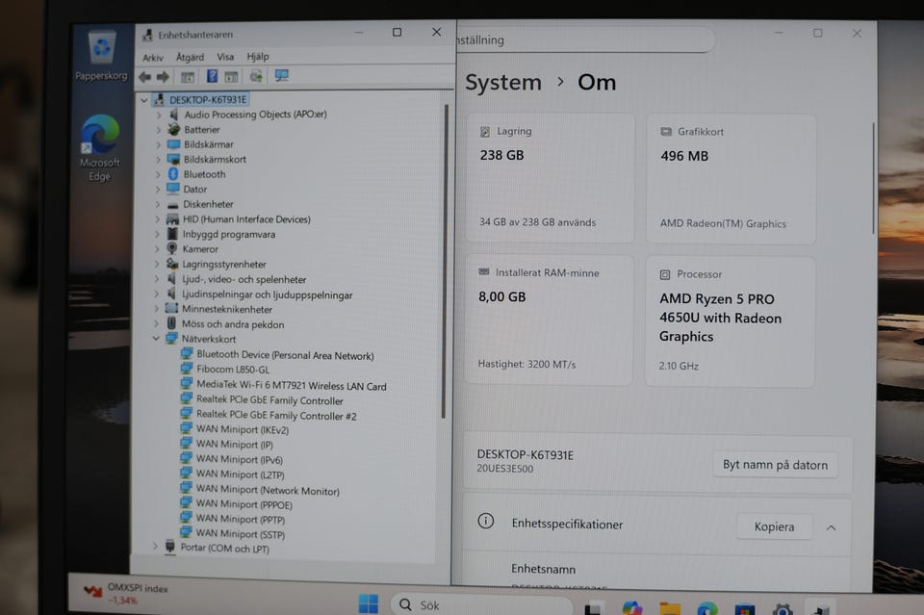Select Realtek PCIe GbE Family Controller #2
The width and height of the screenshot is (924, 615).
(x=276, y=416)
